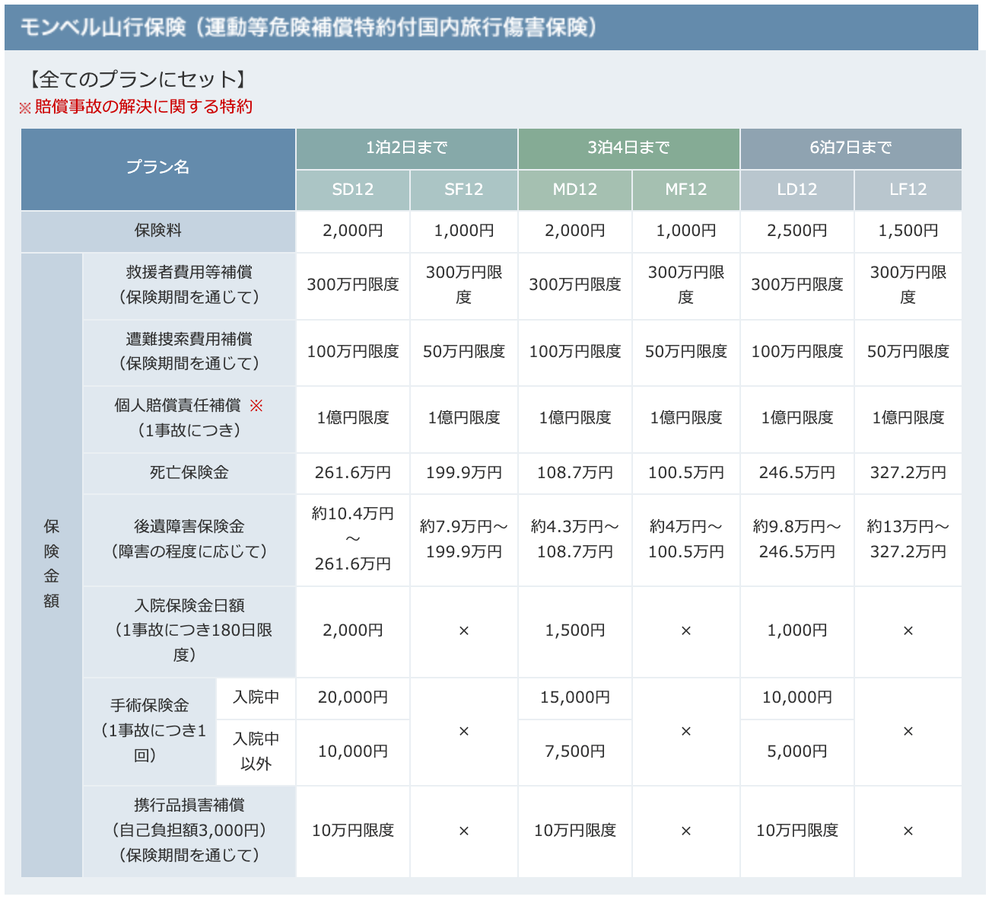
Task: Click the 個人賠償責任補償 row label
Action: click(x=189, y=419)
